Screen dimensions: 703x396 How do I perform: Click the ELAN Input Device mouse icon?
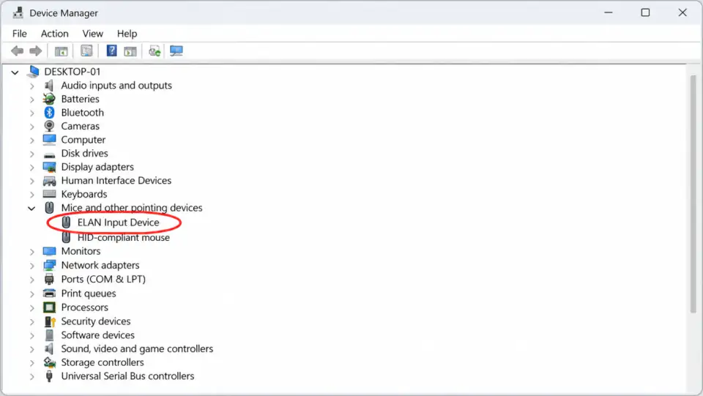66,223
